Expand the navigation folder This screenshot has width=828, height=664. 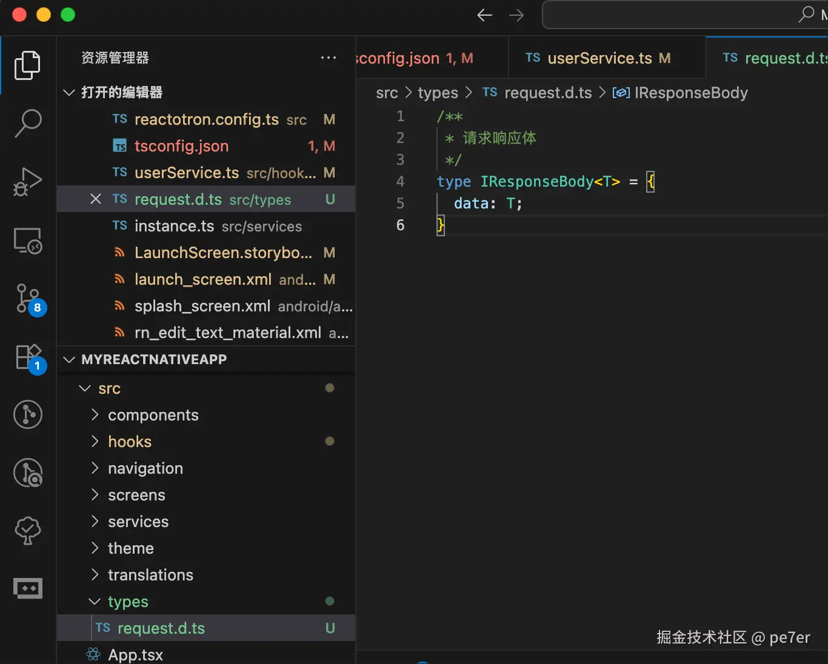pyautogui.click(x=95, y=468)
